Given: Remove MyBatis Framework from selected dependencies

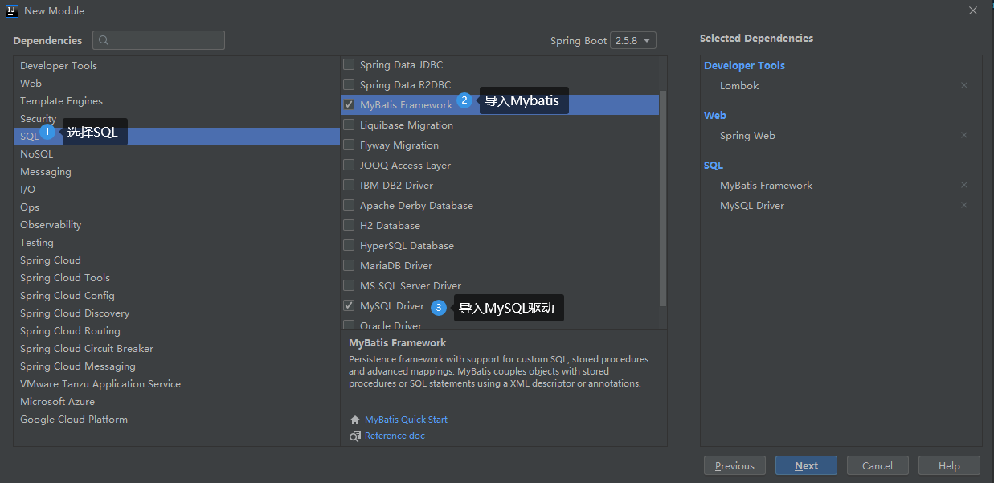Looking at the screenshot, I should pos(964,185).
